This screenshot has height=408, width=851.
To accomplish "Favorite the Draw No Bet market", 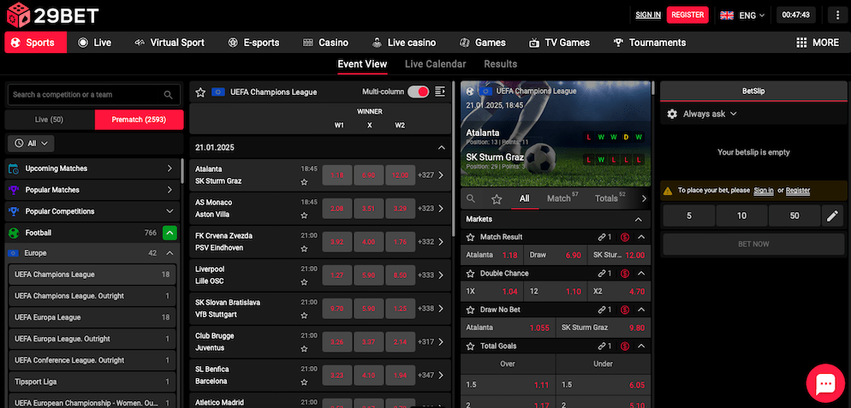I will [x=471, y=310].
